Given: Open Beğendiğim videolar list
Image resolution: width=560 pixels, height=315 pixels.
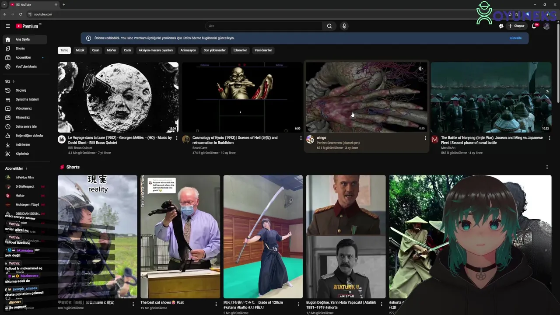Looking at the screenshot, I should tap(24, 136).
